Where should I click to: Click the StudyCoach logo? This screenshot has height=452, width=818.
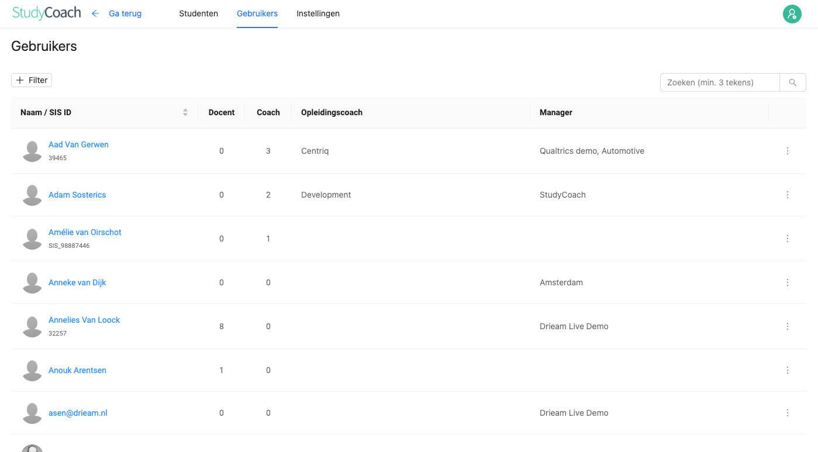[47, 13]
